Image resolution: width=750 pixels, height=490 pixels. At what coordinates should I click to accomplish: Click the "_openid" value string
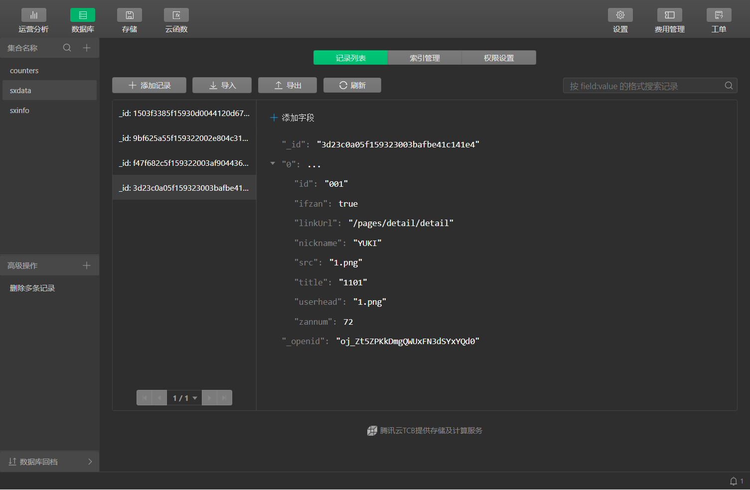[408, 341]
